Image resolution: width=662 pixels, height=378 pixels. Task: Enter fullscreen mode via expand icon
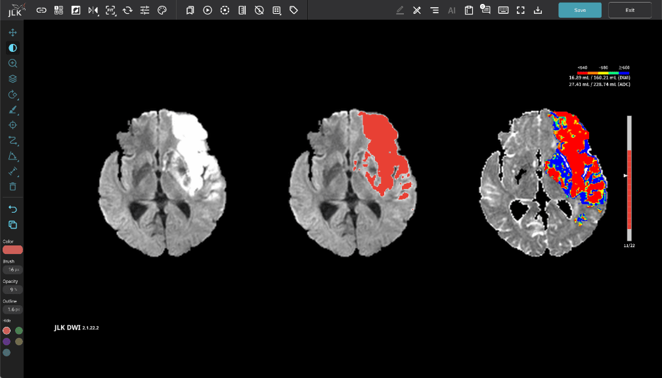click(521, 10)
